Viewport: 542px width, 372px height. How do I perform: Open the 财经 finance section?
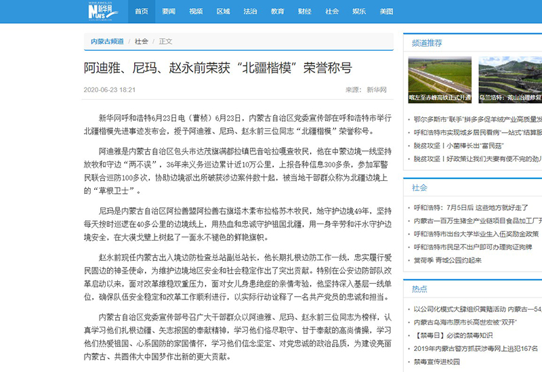305,12
